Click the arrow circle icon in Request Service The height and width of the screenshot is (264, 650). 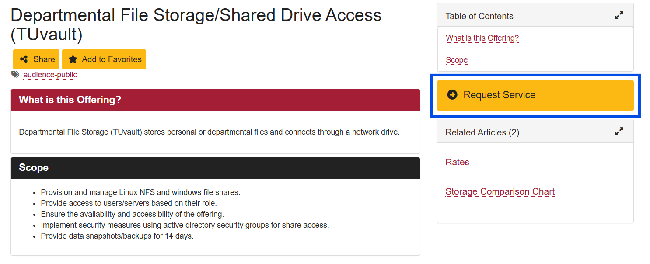pyautogui.click(x=452, y=95)
